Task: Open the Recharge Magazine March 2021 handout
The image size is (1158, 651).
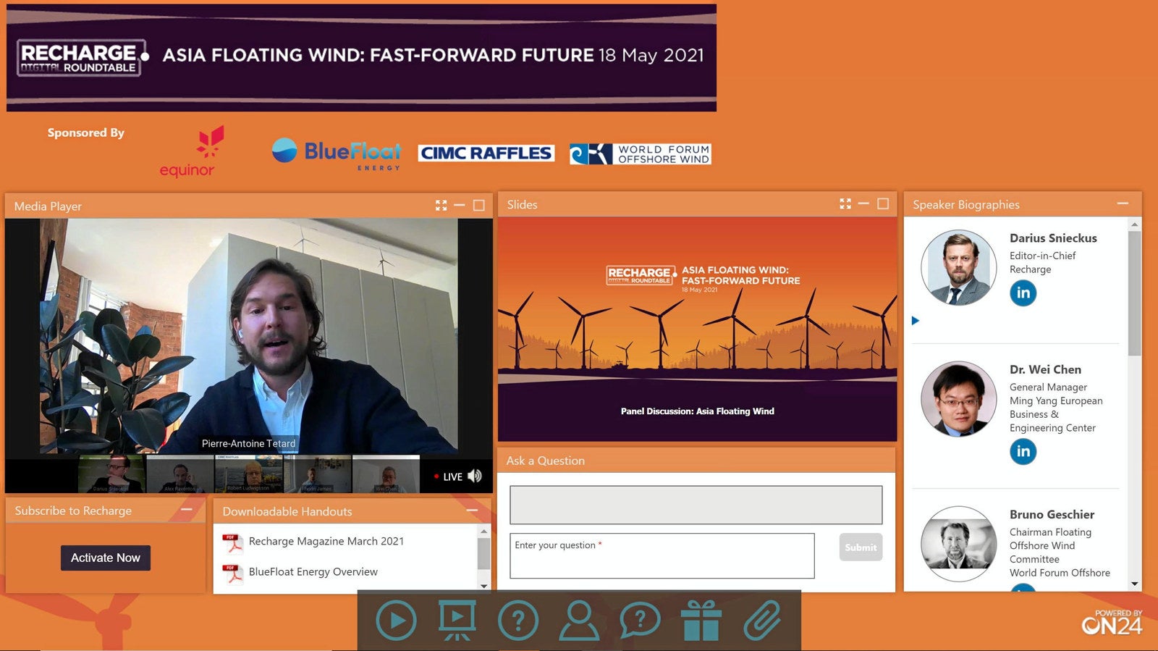Action: (x=326, y=542)
